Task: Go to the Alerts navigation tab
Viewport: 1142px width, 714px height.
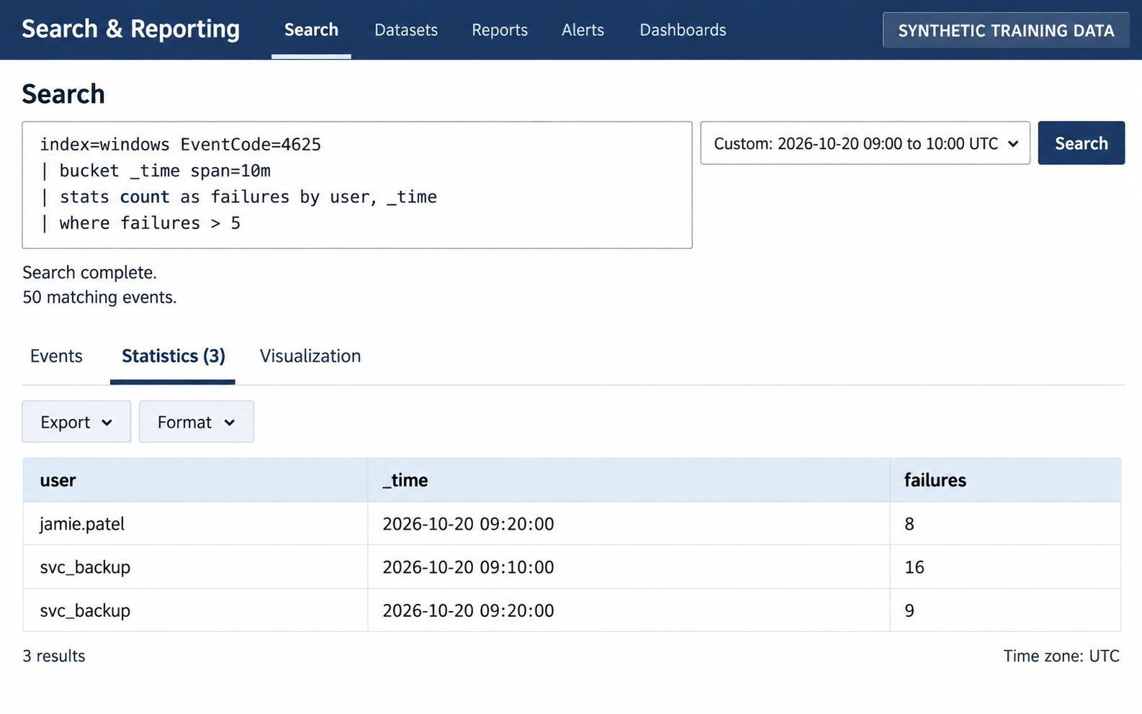Action: [x=583, y=30]
